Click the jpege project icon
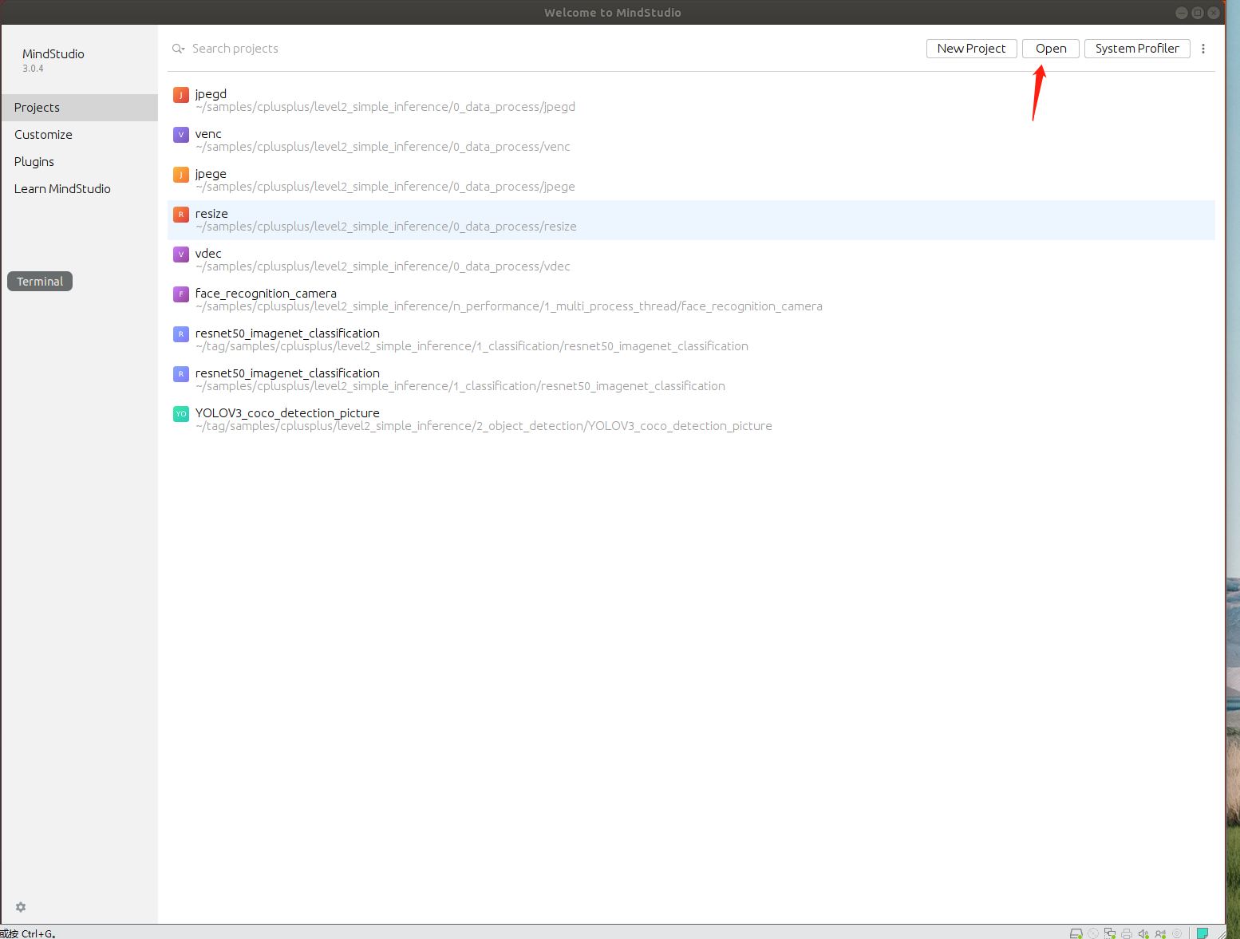1240x939 pixels. click(181, 175)
